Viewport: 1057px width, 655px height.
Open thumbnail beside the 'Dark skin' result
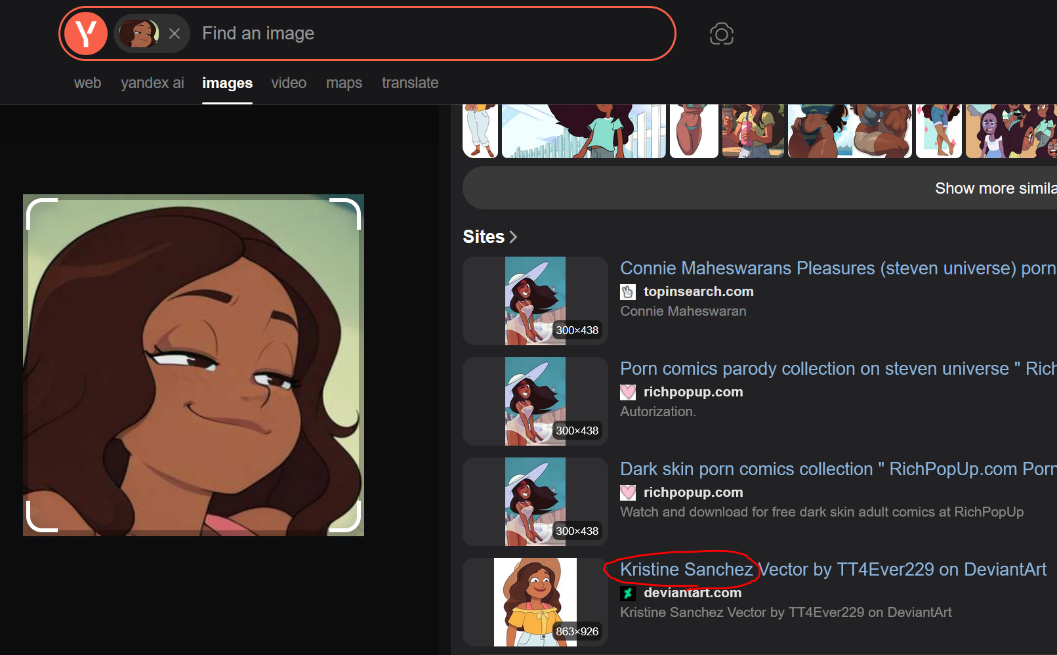(x=535, y=501)
